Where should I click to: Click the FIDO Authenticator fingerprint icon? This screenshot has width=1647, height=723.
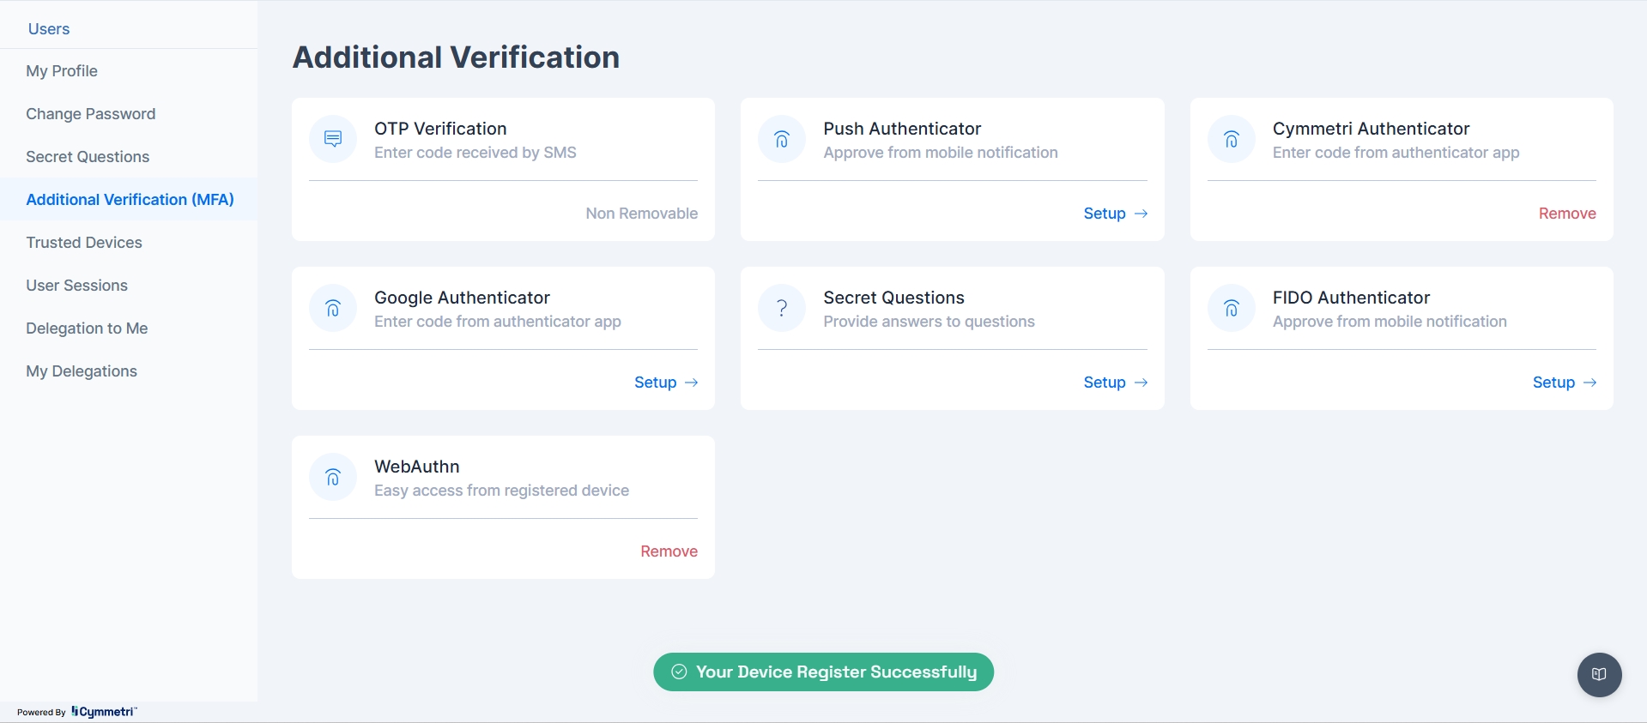pos(1231,308)
